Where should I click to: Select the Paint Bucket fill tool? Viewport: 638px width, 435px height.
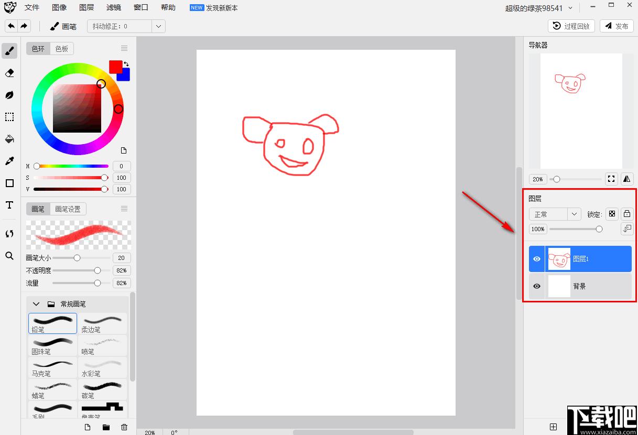coord(9,139)
